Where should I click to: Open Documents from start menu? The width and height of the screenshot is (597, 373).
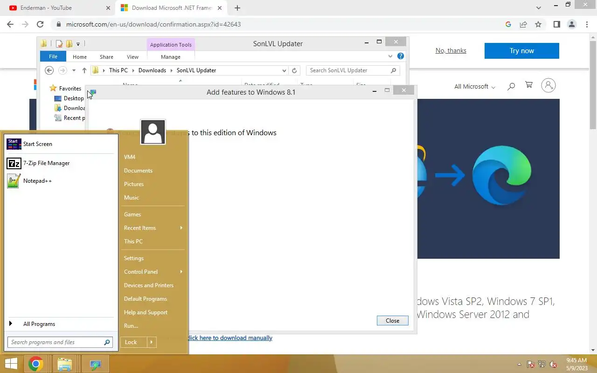coord(138,171)
